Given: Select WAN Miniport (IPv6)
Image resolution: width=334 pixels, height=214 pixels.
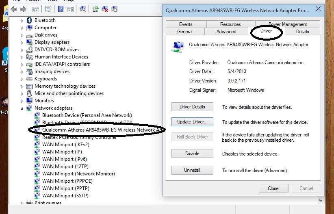Looking at the screenshot, I should point(64,159).
